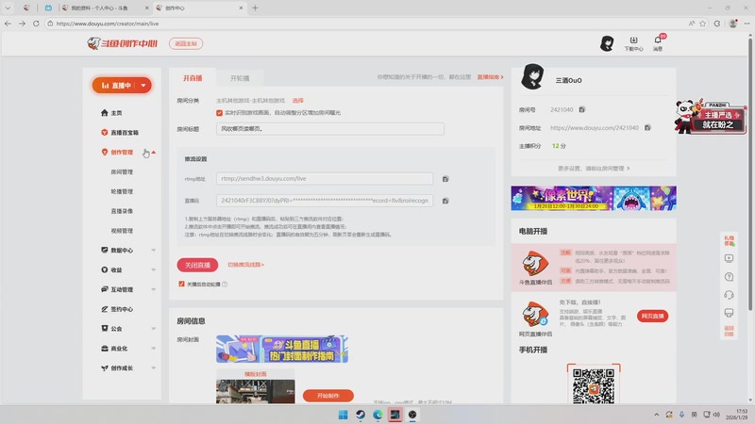755x424 pixels.
Task: Switch to the 开直播 tab
Action: coord(193,78)
